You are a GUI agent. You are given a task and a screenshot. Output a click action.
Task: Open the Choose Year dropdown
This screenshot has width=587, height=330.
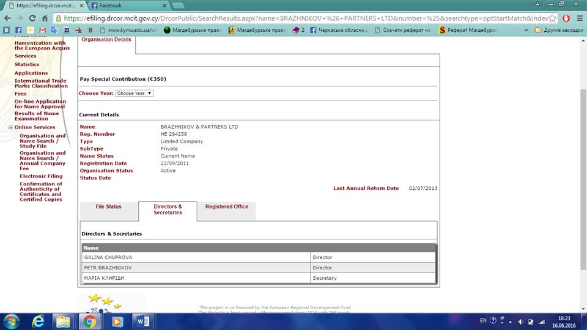click(x=135, y=93)
